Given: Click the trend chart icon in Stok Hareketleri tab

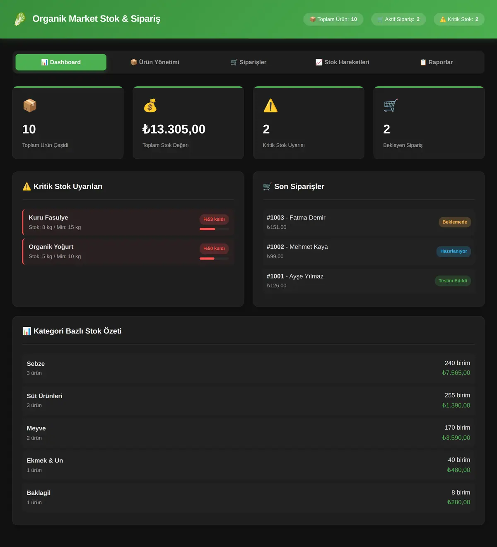Looking at the screenshot, I should pyautogui.click(x=319, y=62).
